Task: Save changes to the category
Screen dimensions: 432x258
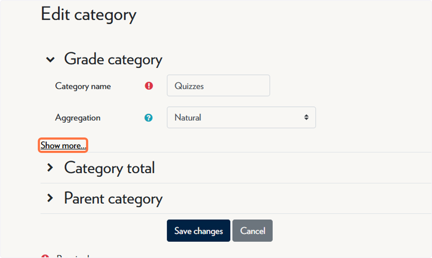Action: (x=198, y=231)
